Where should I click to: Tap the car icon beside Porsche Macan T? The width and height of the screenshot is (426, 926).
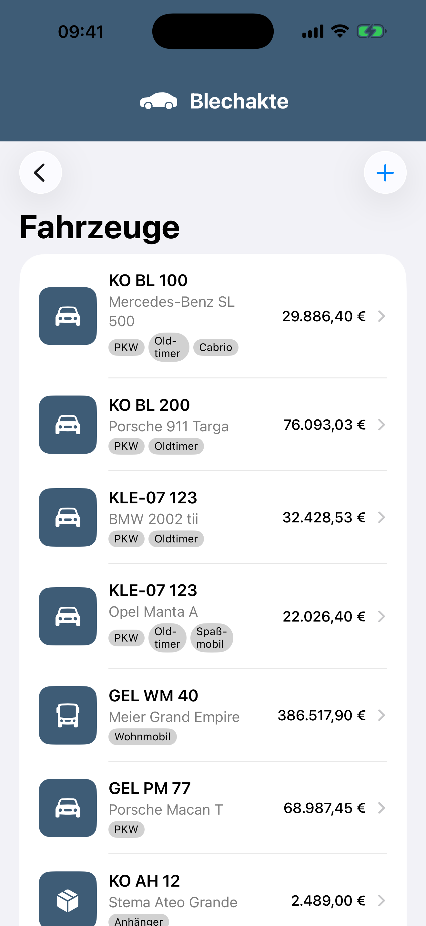point(67,808)
